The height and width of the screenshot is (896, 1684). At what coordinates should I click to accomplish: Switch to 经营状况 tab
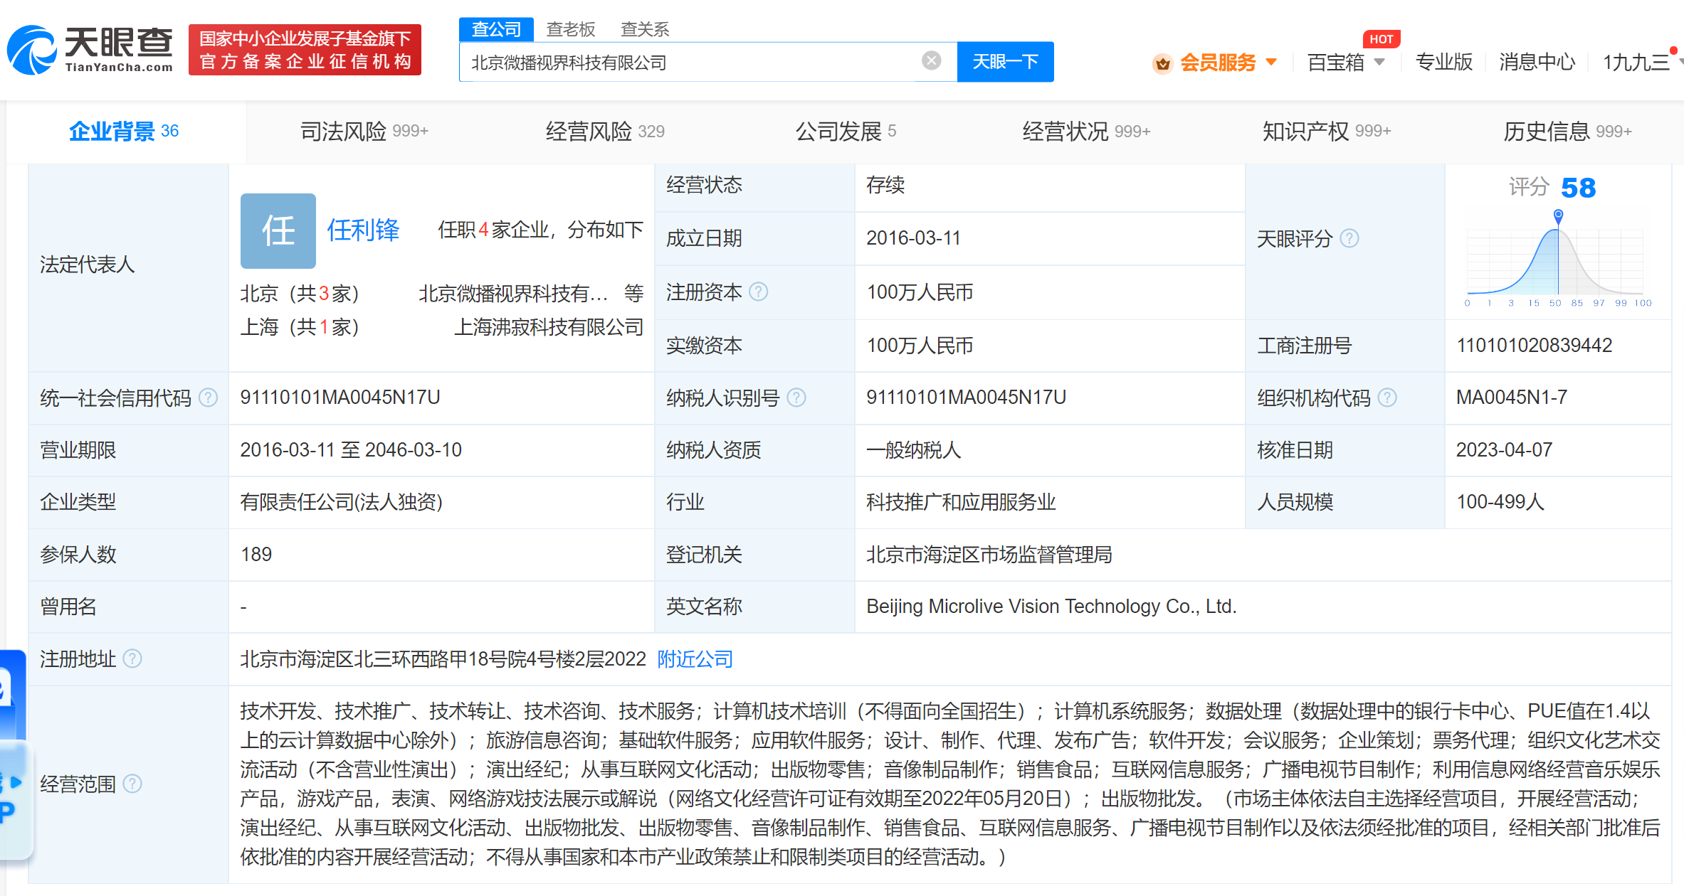click(x=1086, y=131)
